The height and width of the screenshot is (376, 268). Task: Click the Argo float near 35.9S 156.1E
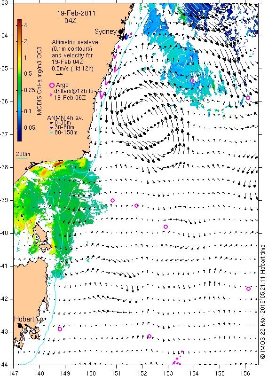(248, 98)
